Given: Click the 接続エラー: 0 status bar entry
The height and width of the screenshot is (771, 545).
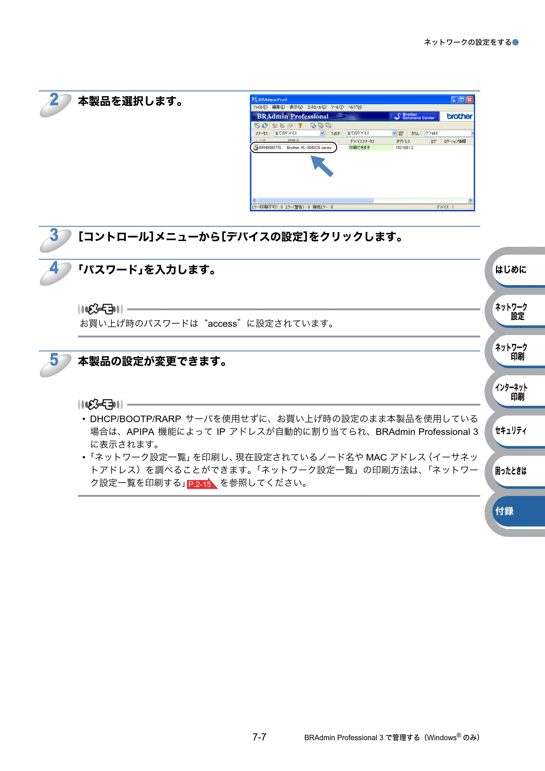Looking at the screenshot, I should [323, 207].
